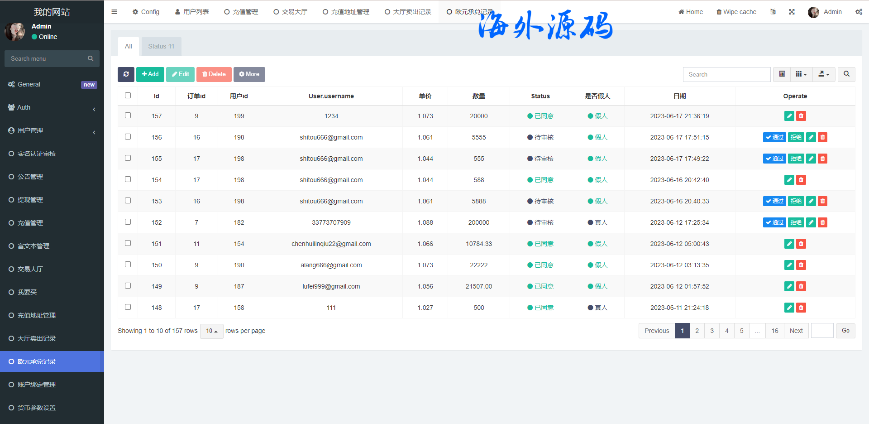
Task: Open 提现管理 in the sidebar menu
Action: coord(30,200)
